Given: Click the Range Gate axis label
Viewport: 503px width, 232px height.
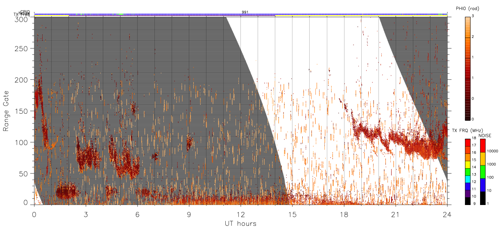Looking at the screenshot, I should (x=6, y=111).
